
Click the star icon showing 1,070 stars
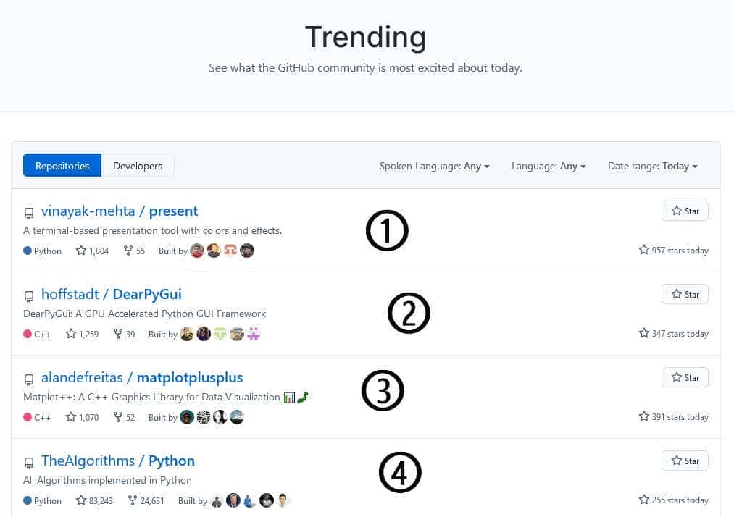pyautogui.click(x=71, y=417)
